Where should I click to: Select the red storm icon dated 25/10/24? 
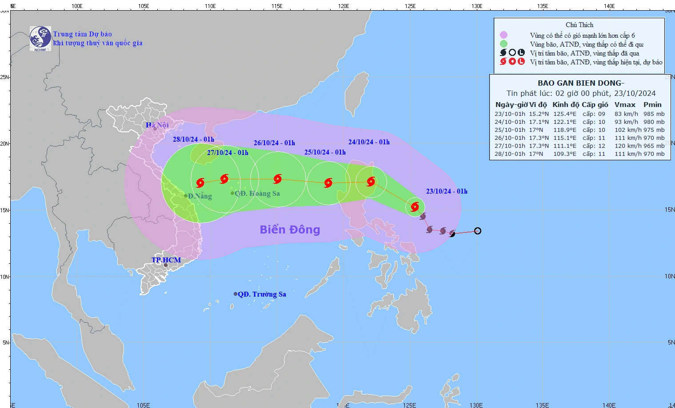point(328,182)
